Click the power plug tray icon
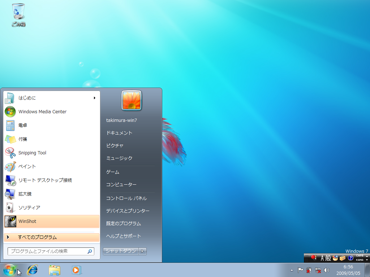Screen dimensions: 370x277 coord(309,270)
